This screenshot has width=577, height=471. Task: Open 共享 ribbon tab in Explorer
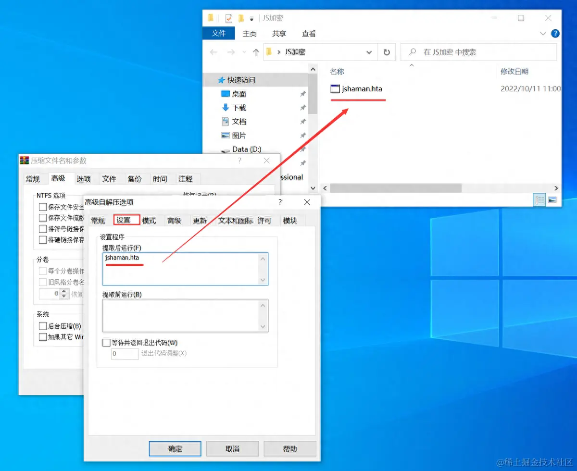tap(279, 34)
